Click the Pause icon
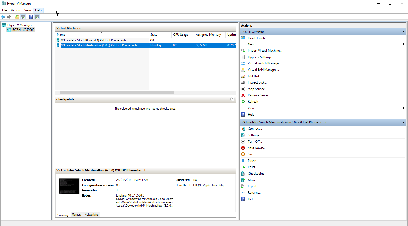This screenshot has height=226, width=408. pos(243,161)
